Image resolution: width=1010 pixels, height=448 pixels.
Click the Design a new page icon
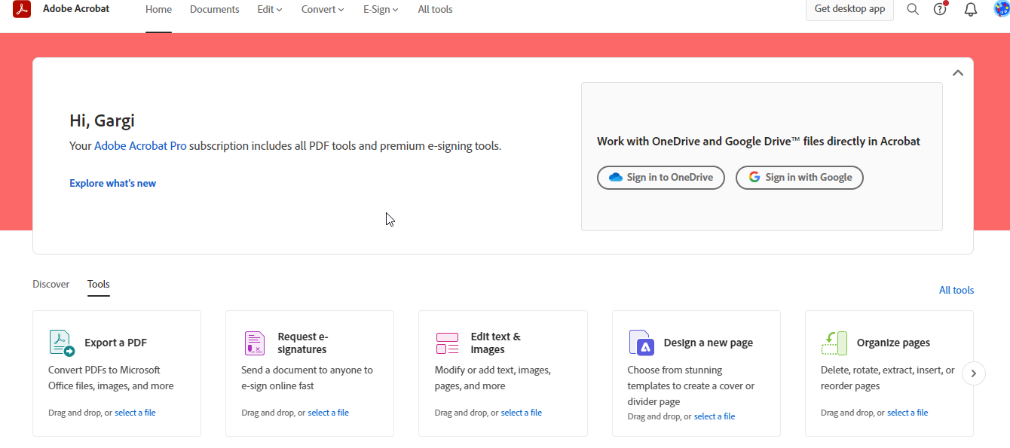click(641, 343)
